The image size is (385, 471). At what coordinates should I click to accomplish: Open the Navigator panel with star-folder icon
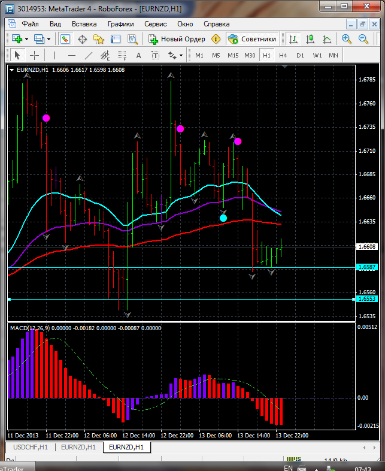(99, 39)
